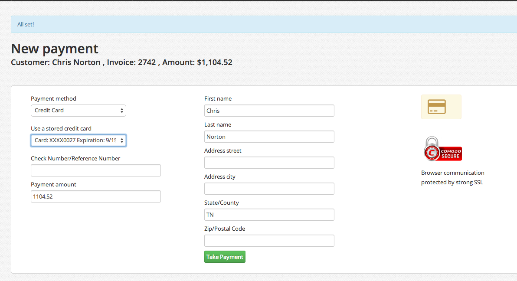Click the Comodo Secure padlock badge
The image size is (517, 281).
[x=442, y=150]
